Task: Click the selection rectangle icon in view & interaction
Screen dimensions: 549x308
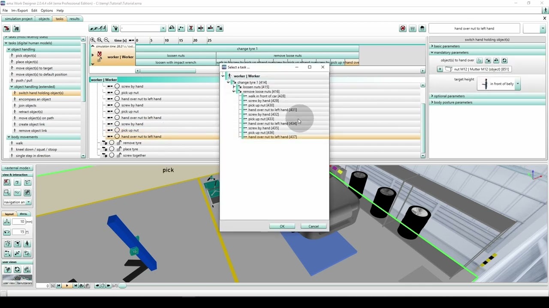Action: coord(7,192)
